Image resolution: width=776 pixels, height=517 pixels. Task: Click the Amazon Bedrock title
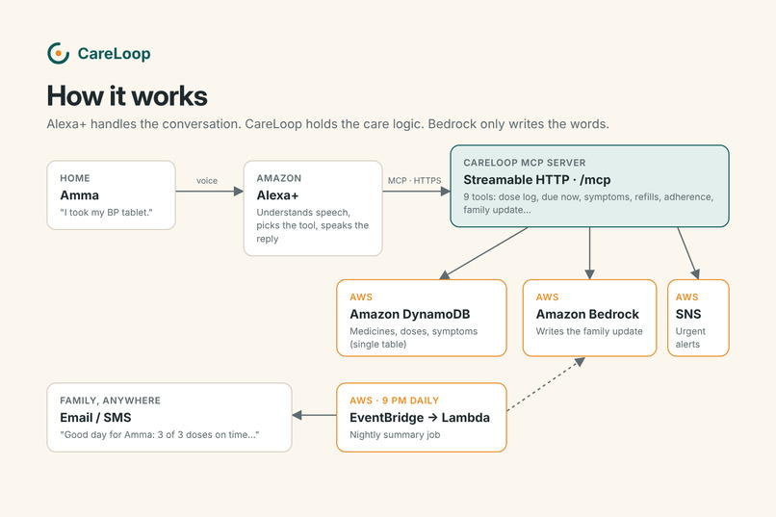coord(587,314)
